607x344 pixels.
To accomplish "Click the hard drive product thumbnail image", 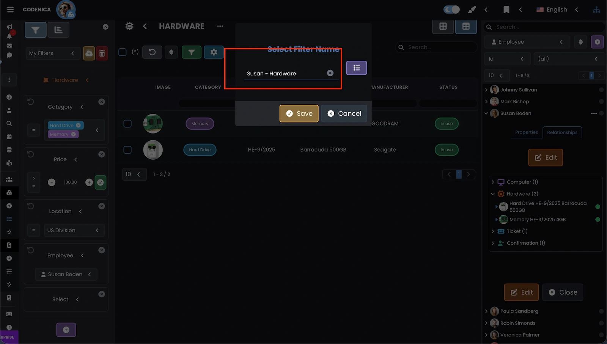I will [x=153, y=149].
